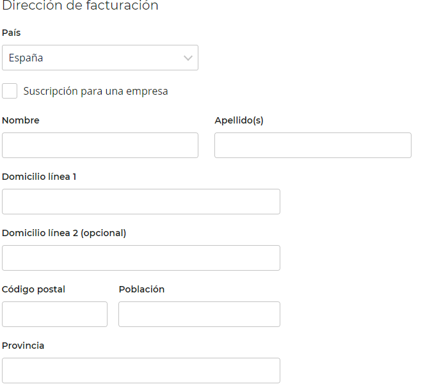
Task: Click into the Población text box
Action: click(x=199, y=314)
